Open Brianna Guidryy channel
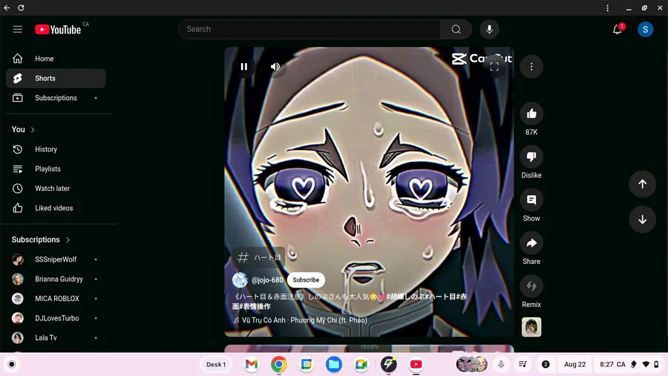The width and height of the screenshot is (668, 376). point(56,279)
